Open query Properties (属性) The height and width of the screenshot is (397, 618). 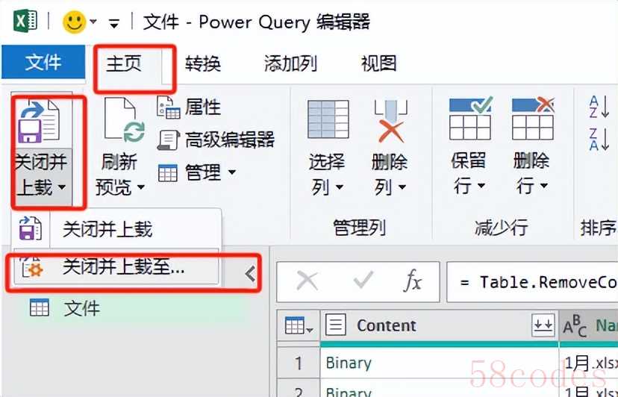pyautogui.click(x=190, y=107)
